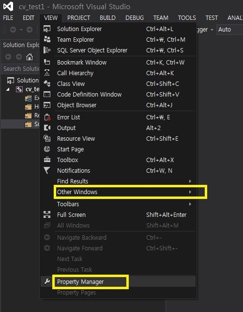Select the Solution node icon in tree
The width and height of the screenshot is (243, 312).
click(11, 81)
